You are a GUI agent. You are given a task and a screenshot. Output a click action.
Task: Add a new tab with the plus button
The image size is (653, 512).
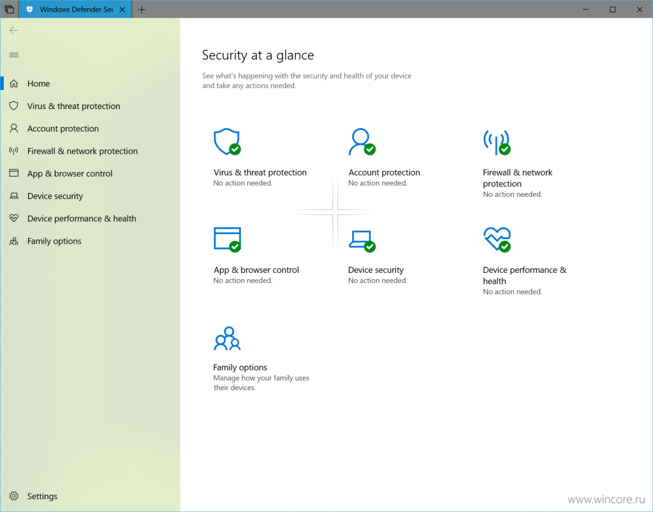pos(142,10)
